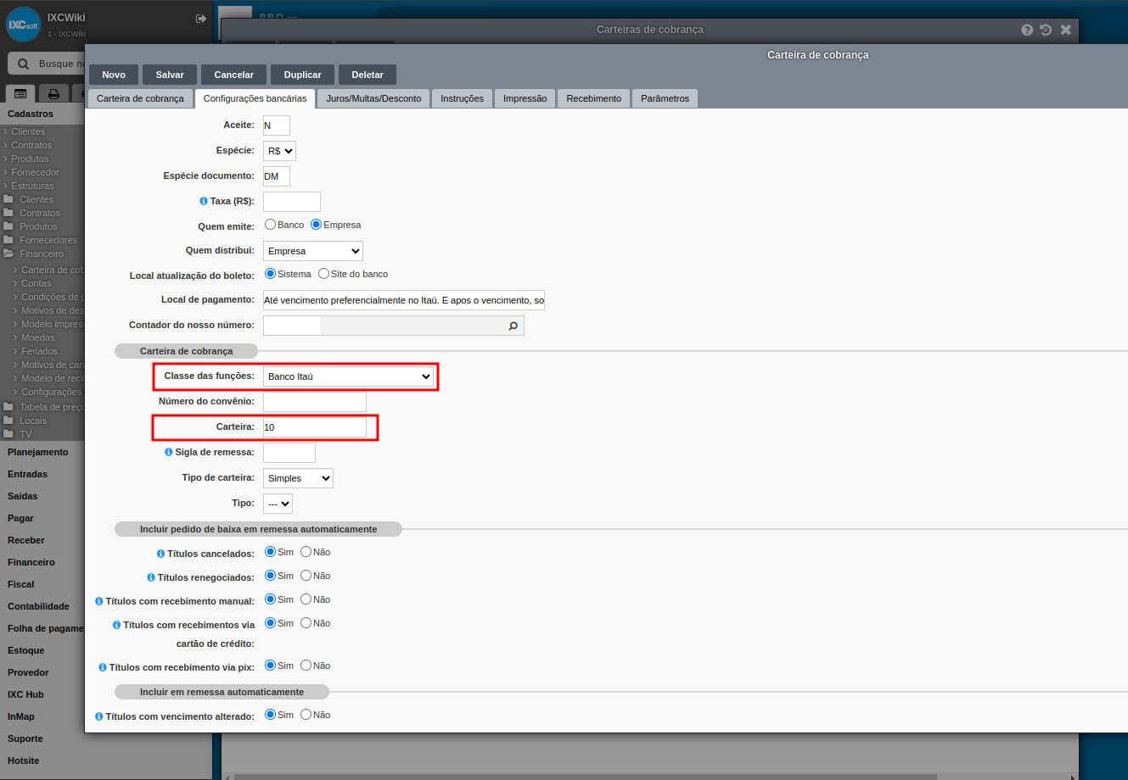
Task: Select the sidebar printer icon tab
Action: [53, 93]
